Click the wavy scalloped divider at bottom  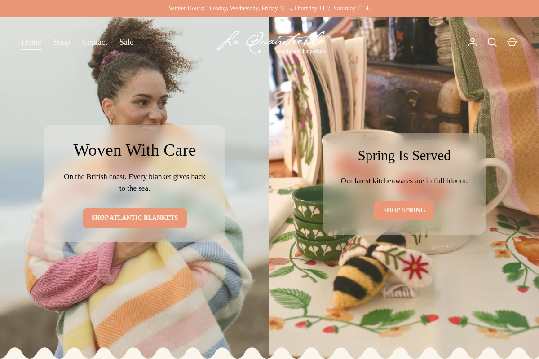click(269, 353)
